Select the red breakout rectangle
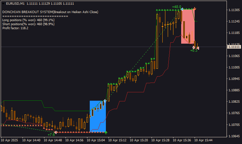 click(x=188, y=27)
